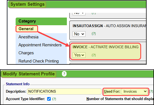Click Number of Statements that should display label
The height and width of the screenshot is (105, 154).
click(x=120, y=99)
